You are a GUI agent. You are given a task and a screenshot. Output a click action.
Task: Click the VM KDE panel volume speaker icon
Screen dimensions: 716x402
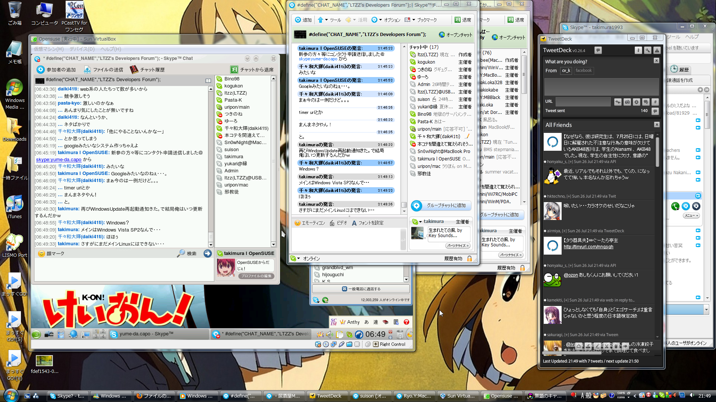(x=329, y=334)
